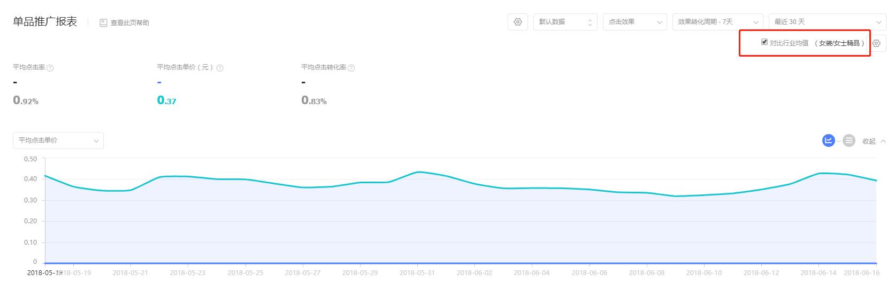The width and height of the screenshot is (887, 297).
Task: Select the 平均点击率 0.92% metric value
Action: (26, 100)
